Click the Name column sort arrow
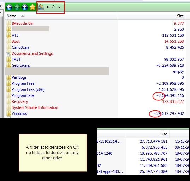Screen dimensions: 190x181 [23, 16]
